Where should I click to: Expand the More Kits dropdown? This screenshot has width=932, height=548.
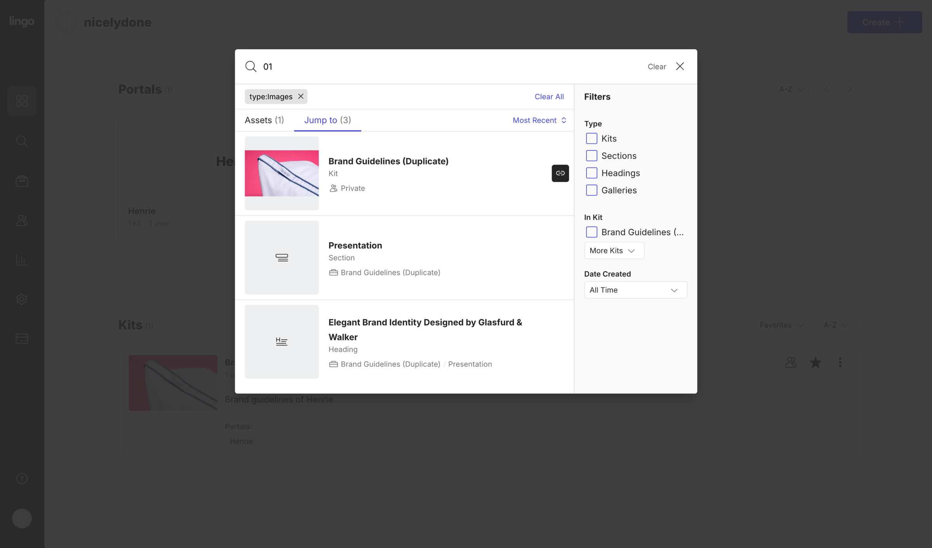(614, 251)
